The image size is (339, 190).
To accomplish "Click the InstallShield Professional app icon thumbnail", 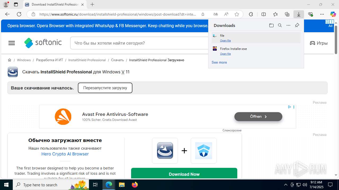I will [165, 151].
